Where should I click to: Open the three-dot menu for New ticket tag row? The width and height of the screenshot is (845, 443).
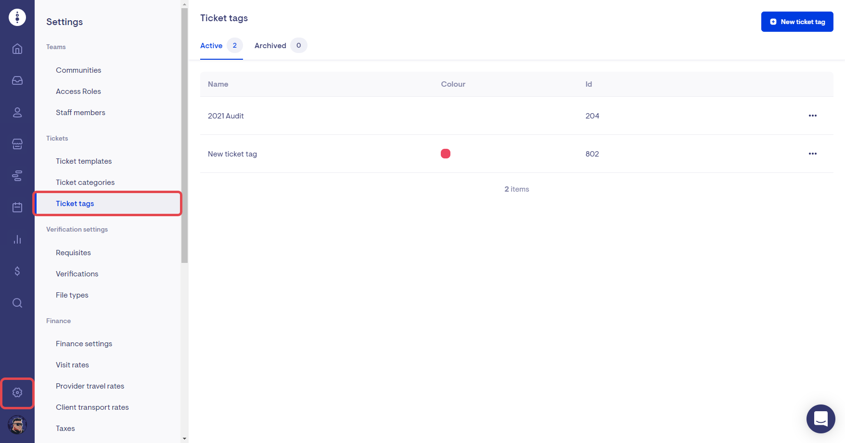[x=812, y=154]
